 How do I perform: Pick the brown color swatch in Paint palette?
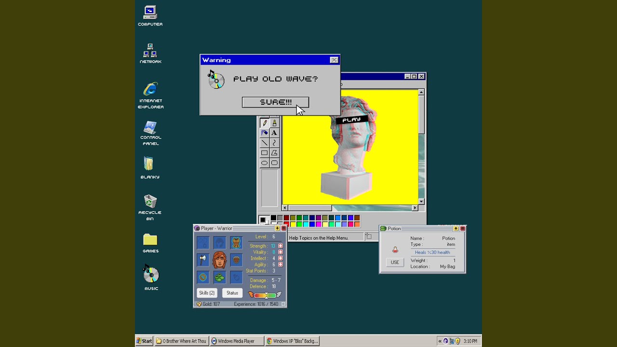tap(357, 218)
